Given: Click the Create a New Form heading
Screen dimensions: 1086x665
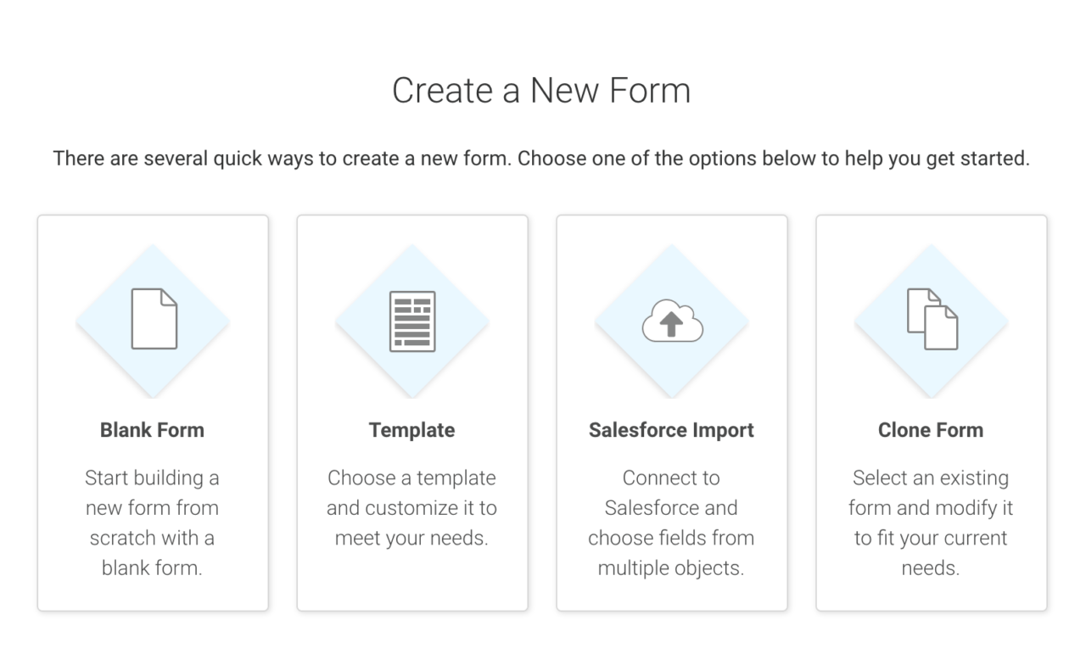Looking at the screenshot, I should (541, 90).
